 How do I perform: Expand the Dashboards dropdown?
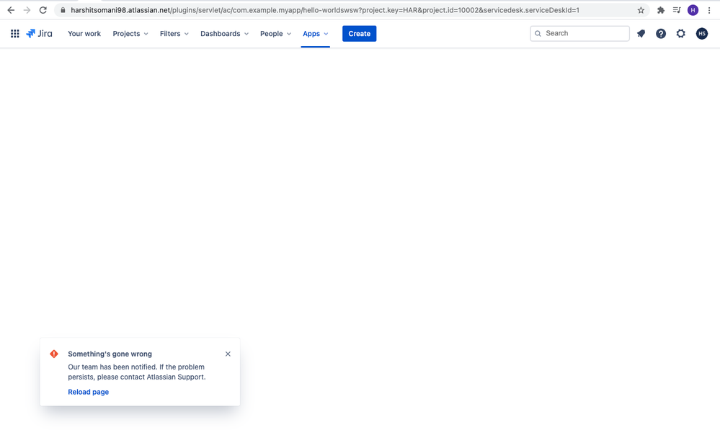(224, 34)
